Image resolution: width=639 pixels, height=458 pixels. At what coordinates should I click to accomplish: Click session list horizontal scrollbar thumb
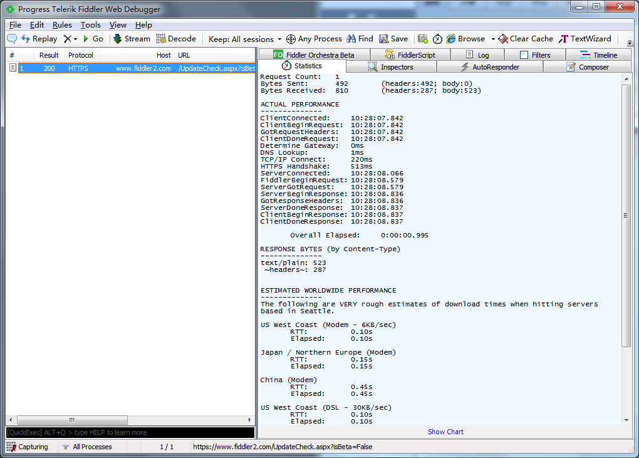tap(72, 420)
